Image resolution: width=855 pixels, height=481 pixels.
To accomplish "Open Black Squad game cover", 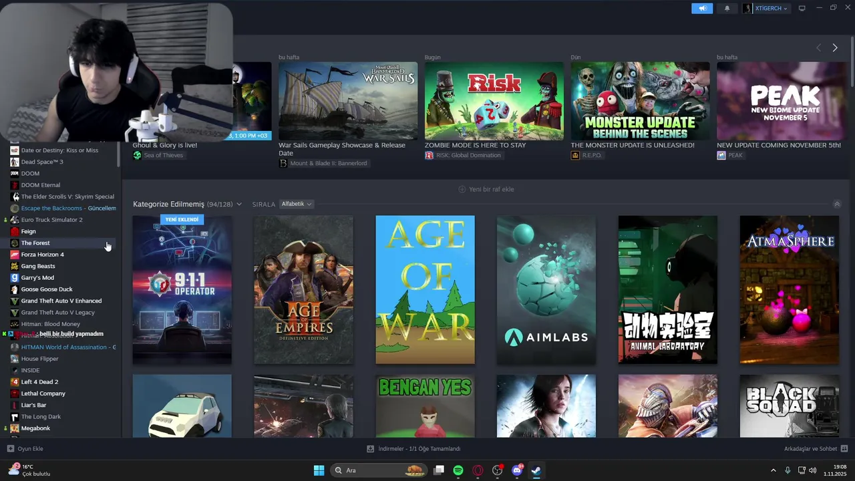I will [x=790, y=406].
